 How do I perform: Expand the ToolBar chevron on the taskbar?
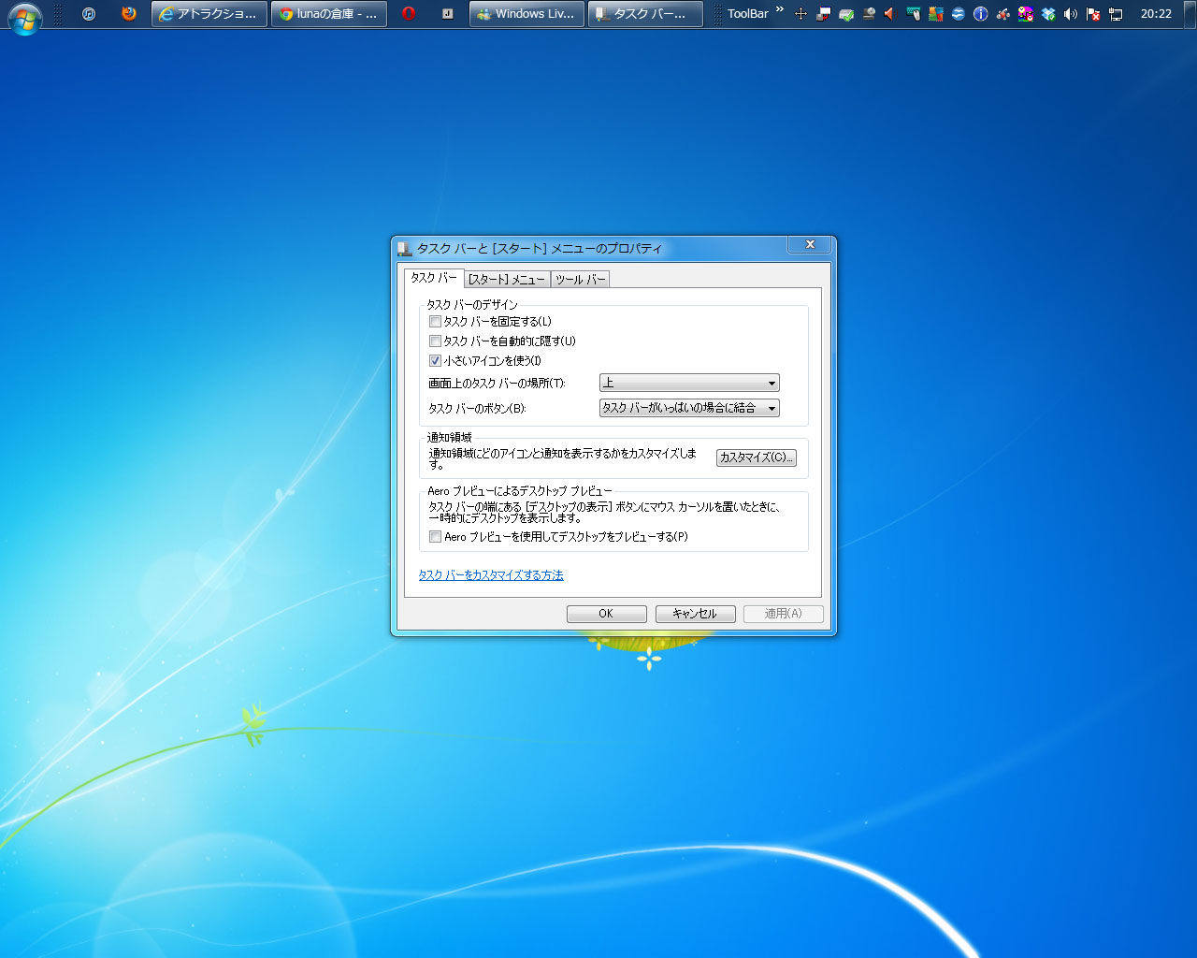(780, 9)
